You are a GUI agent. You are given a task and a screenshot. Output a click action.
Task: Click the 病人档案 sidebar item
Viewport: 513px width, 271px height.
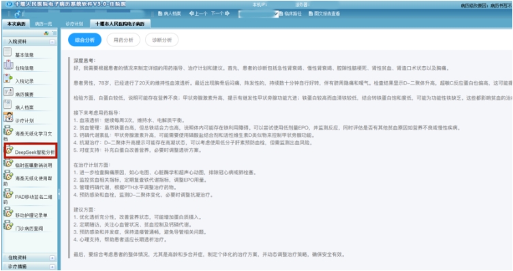[x=25, y=108]
